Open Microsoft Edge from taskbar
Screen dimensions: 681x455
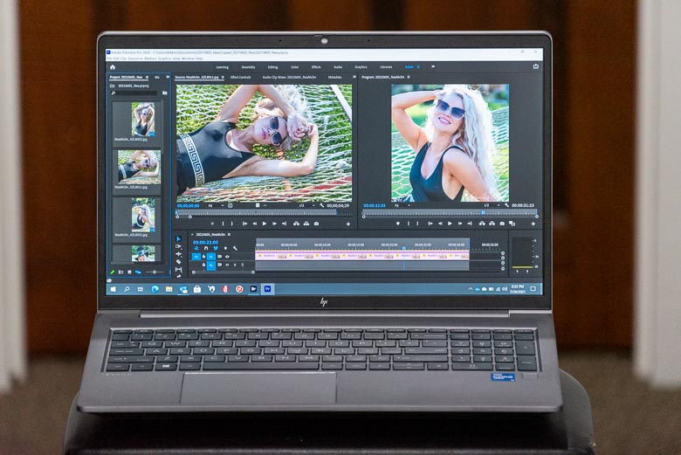coord(155,289)
